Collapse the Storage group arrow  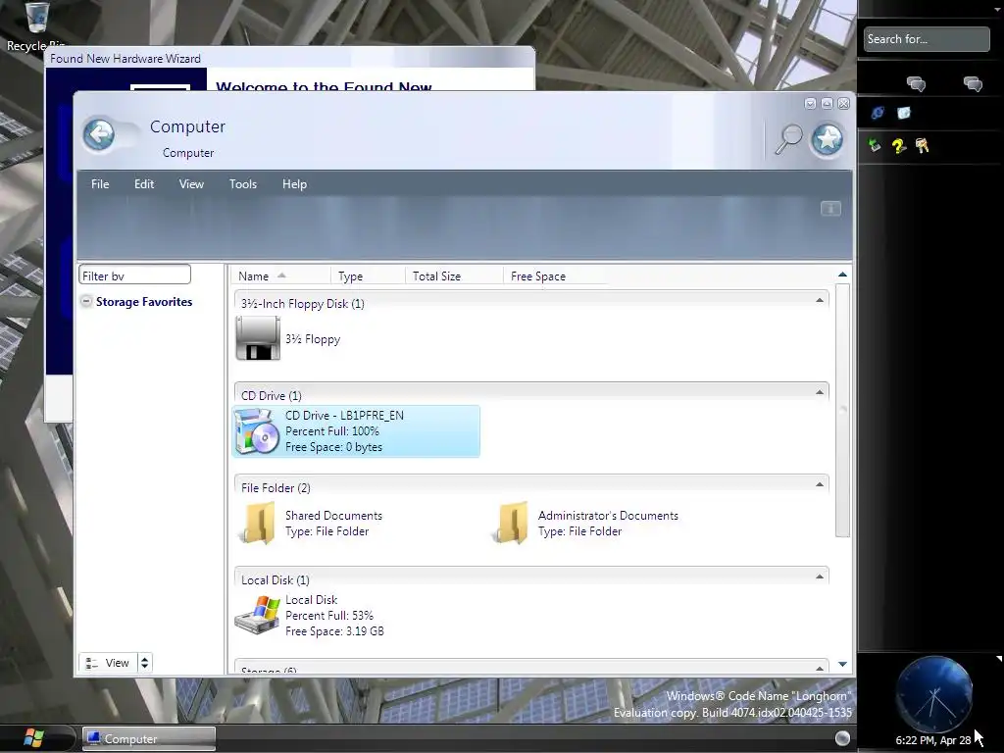[819, 669]
